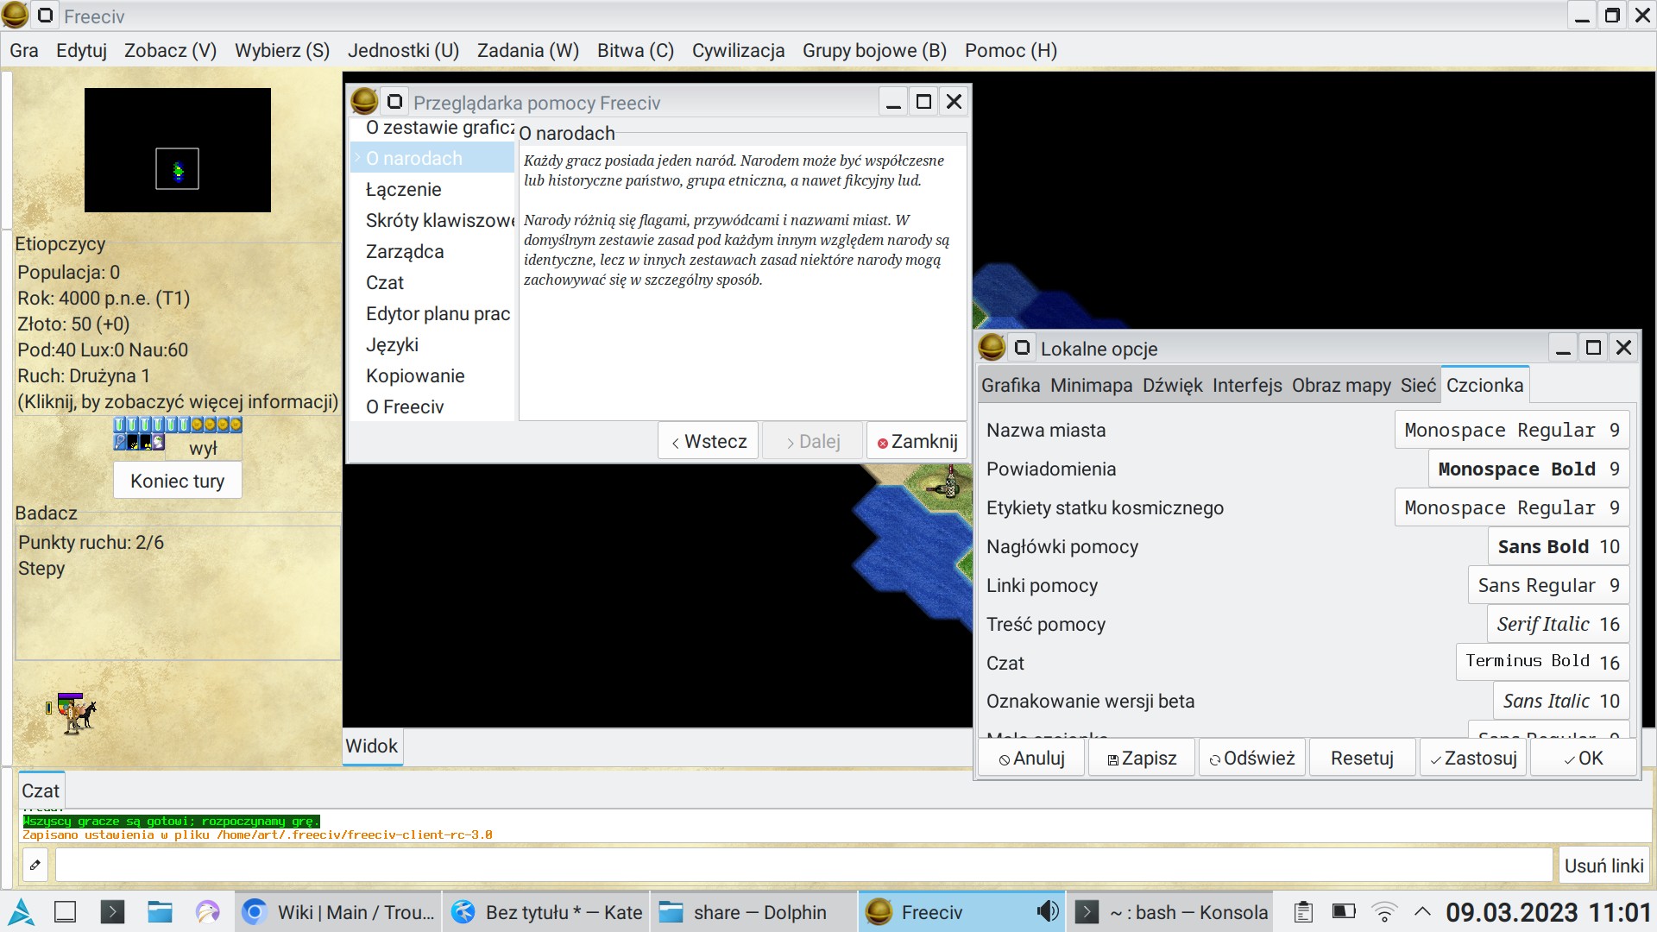Open the Dolphin file manager shortcut

click(160, 912)
